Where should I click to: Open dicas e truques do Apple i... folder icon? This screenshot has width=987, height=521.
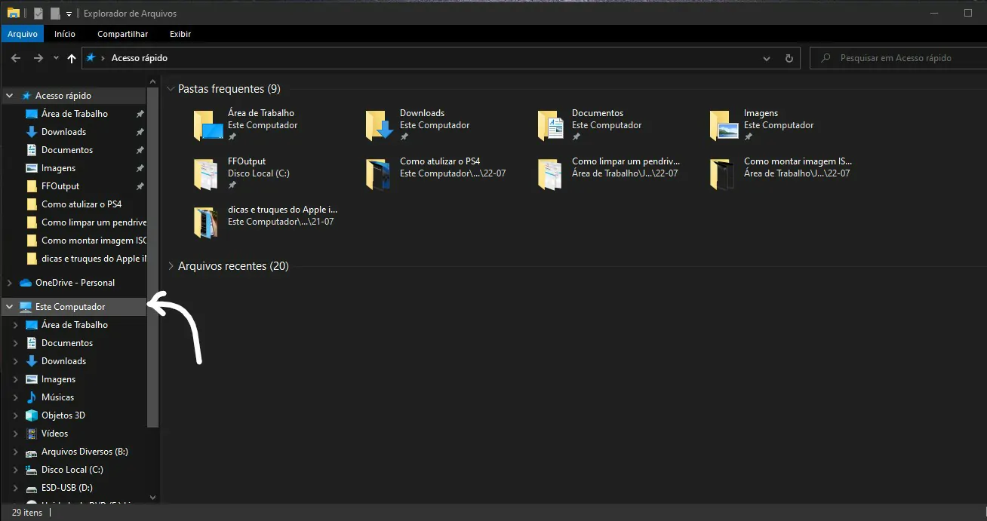(208, 222)
